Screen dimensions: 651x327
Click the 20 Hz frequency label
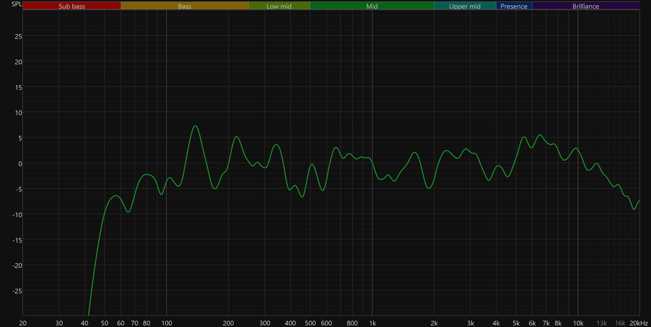tap(23, 323)
